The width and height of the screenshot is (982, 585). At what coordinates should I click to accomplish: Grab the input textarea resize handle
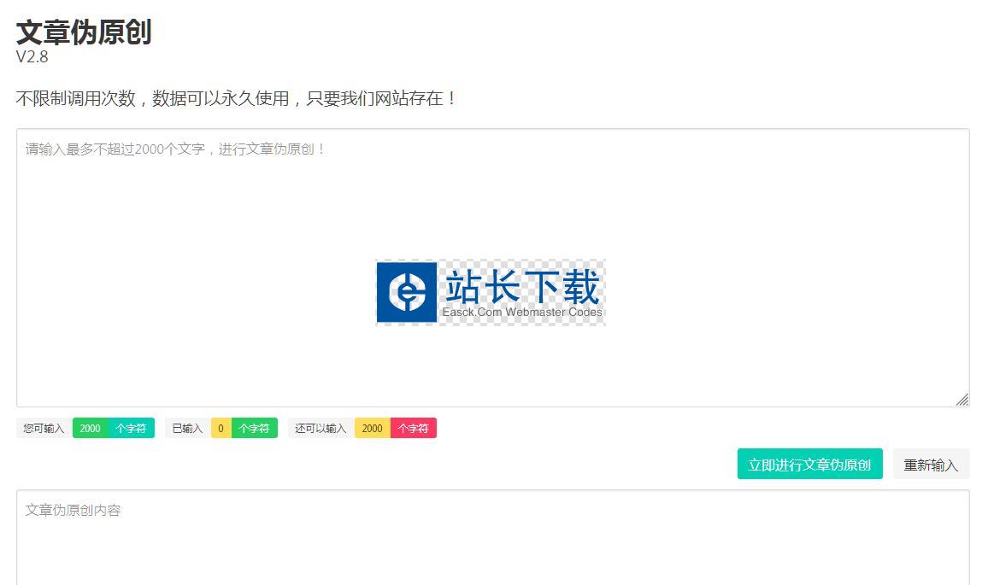coord(962,400)
